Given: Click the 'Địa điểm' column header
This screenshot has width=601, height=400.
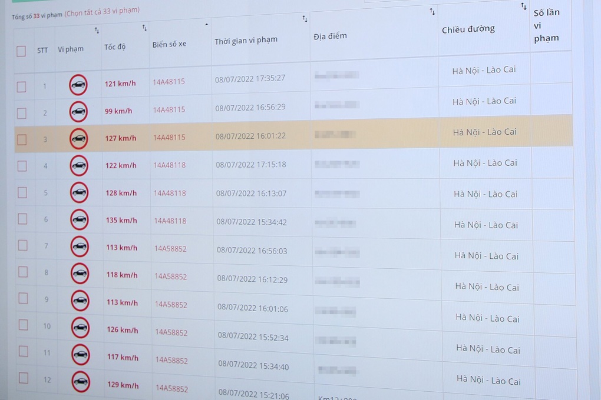Looking at the screenshot, I should point(331,36).
